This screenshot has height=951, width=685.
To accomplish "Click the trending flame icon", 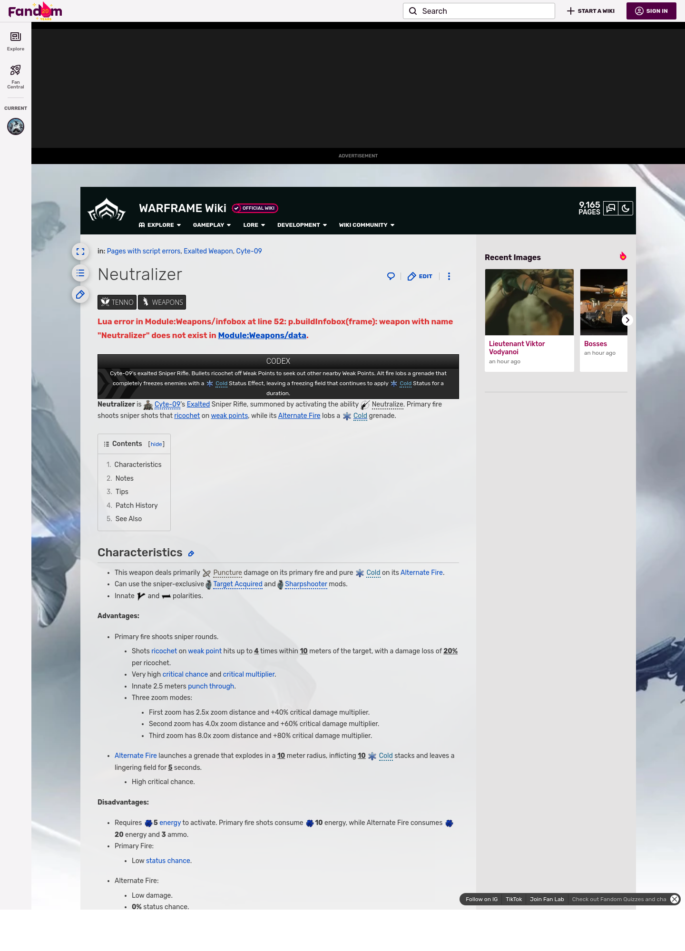I will click(x=623, y=256).
